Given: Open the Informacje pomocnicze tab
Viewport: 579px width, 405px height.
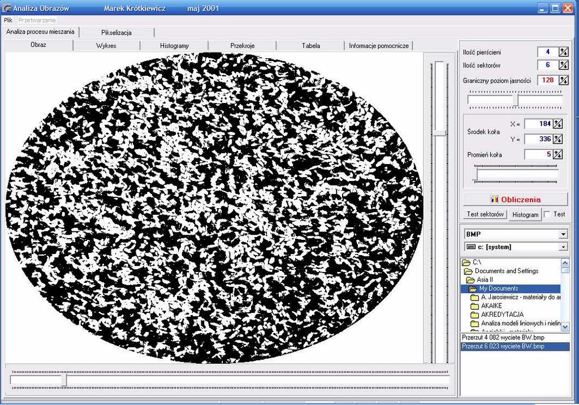Looking at the screenshot, I should [x=379, y=46].
